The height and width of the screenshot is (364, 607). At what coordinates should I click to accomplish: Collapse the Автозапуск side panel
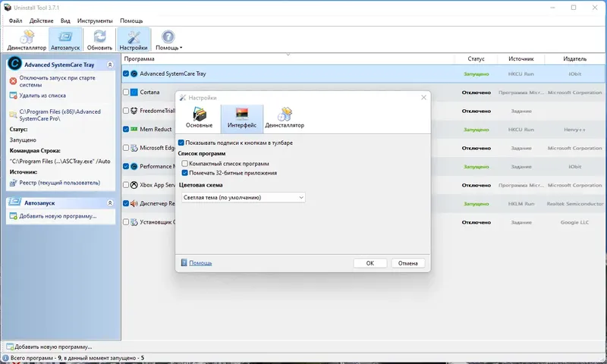[x=110, y=202]
